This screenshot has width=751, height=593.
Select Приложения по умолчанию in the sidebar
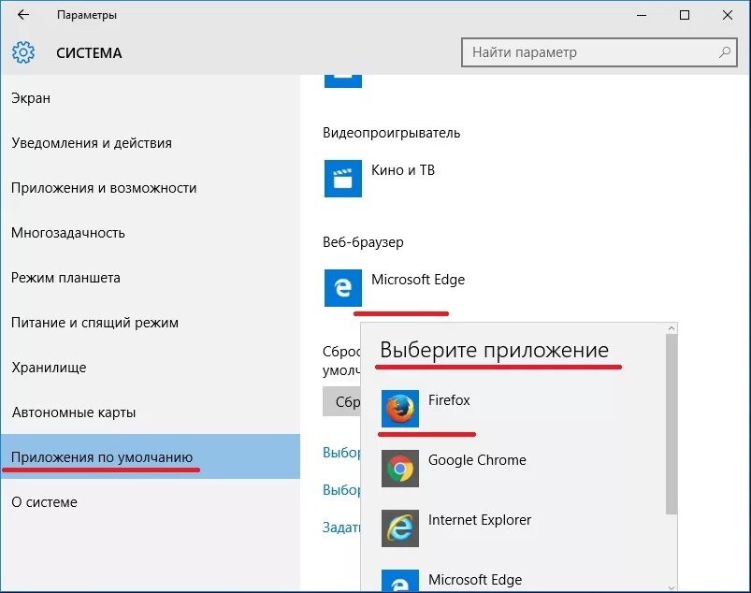pos(151,457)
